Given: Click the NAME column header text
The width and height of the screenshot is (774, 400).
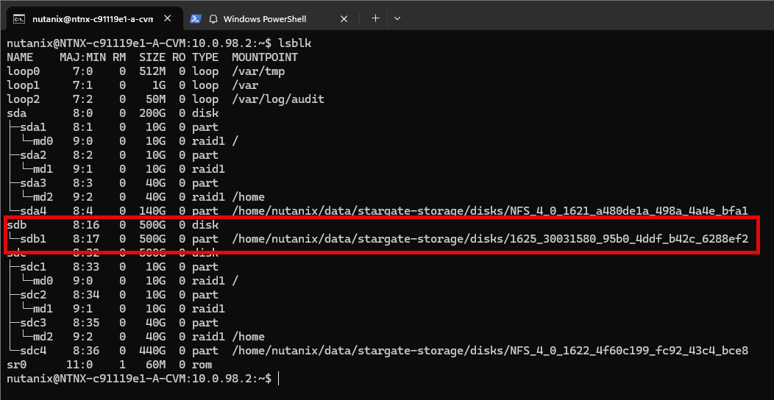Looking at the screenshot, I should (x=20, y=57).
